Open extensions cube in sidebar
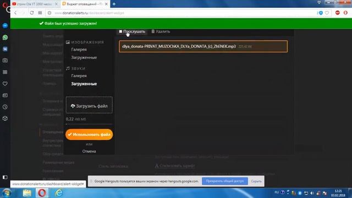352x198 pixels. tap(5, 119)
